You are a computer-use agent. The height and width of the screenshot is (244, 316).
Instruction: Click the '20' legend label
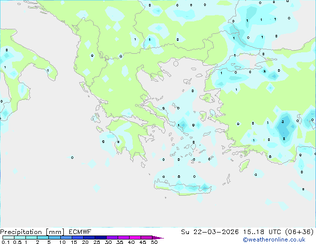(85, 242)
